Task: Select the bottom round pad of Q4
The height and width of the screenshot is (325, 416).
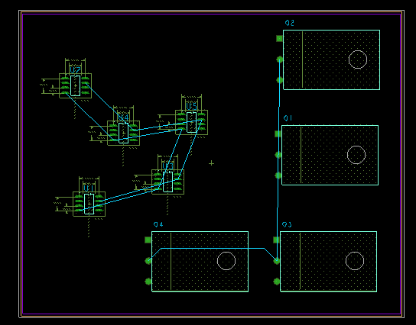Action: pos(148,282)
